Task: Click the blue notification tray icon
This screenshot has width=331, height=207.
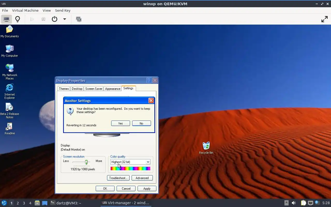Action: [x=317, y=203]
